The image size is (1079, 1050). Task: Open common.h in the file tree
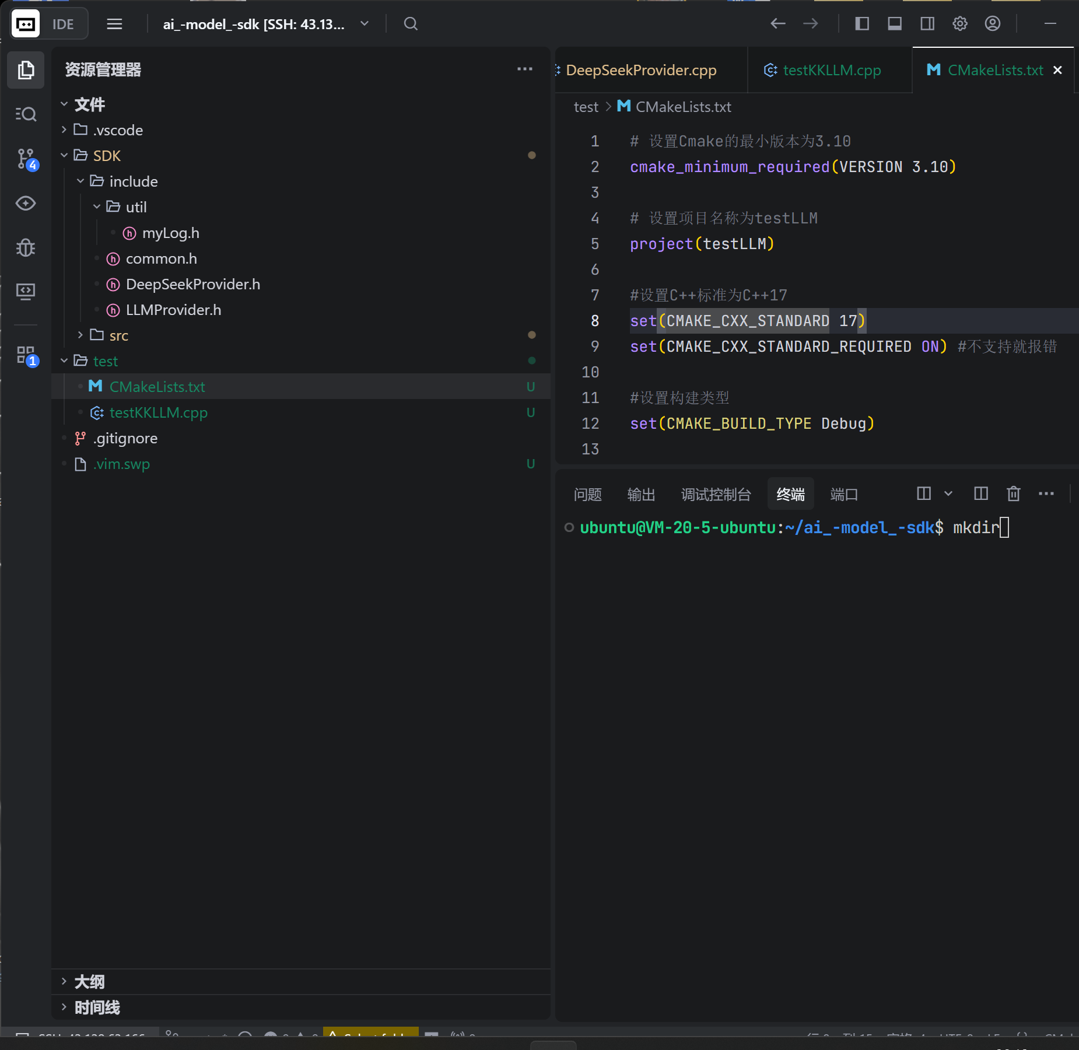click(x=301, y=258)
